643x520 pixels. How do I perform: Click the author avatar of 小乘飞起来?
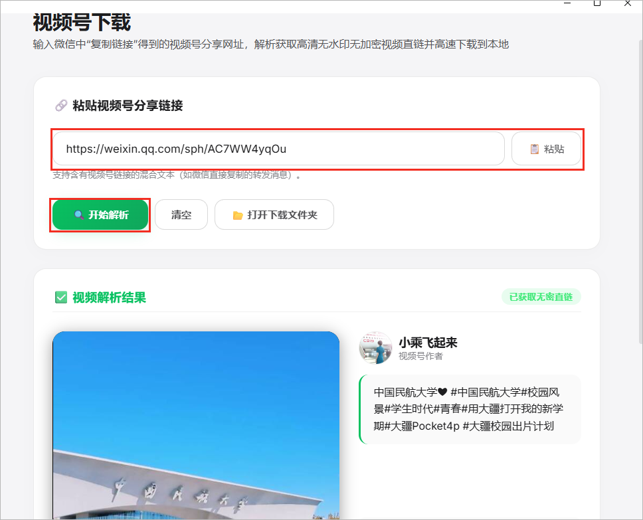[375, 348]
